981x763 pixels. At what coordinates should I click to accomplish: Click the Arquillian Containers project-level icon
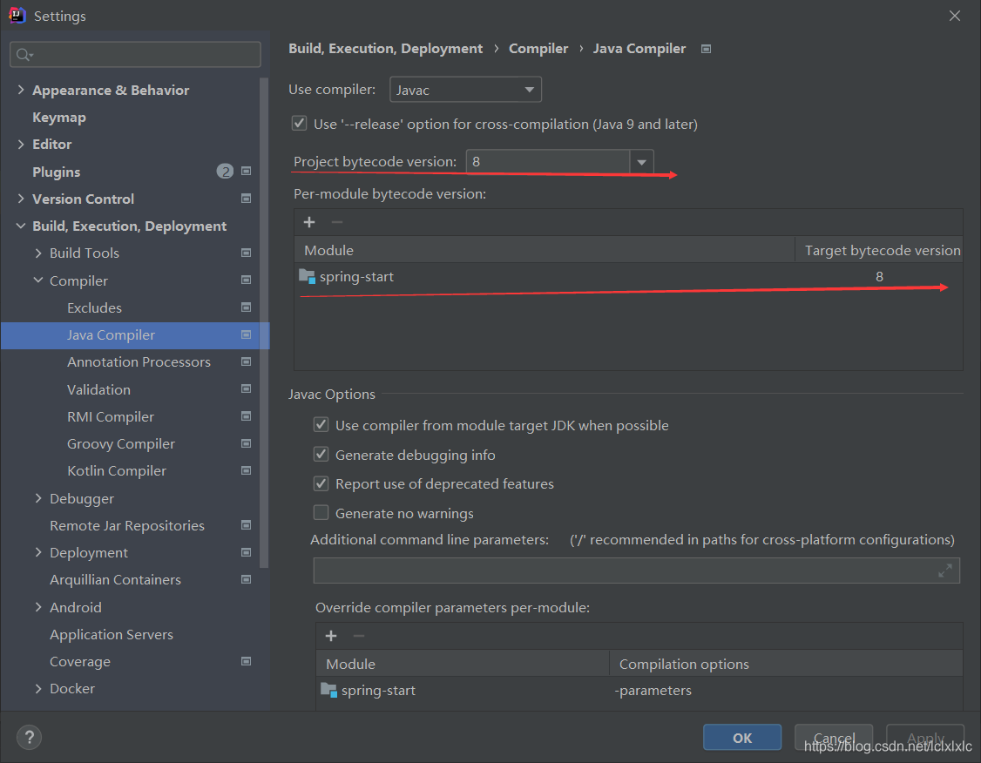[246, 579]
